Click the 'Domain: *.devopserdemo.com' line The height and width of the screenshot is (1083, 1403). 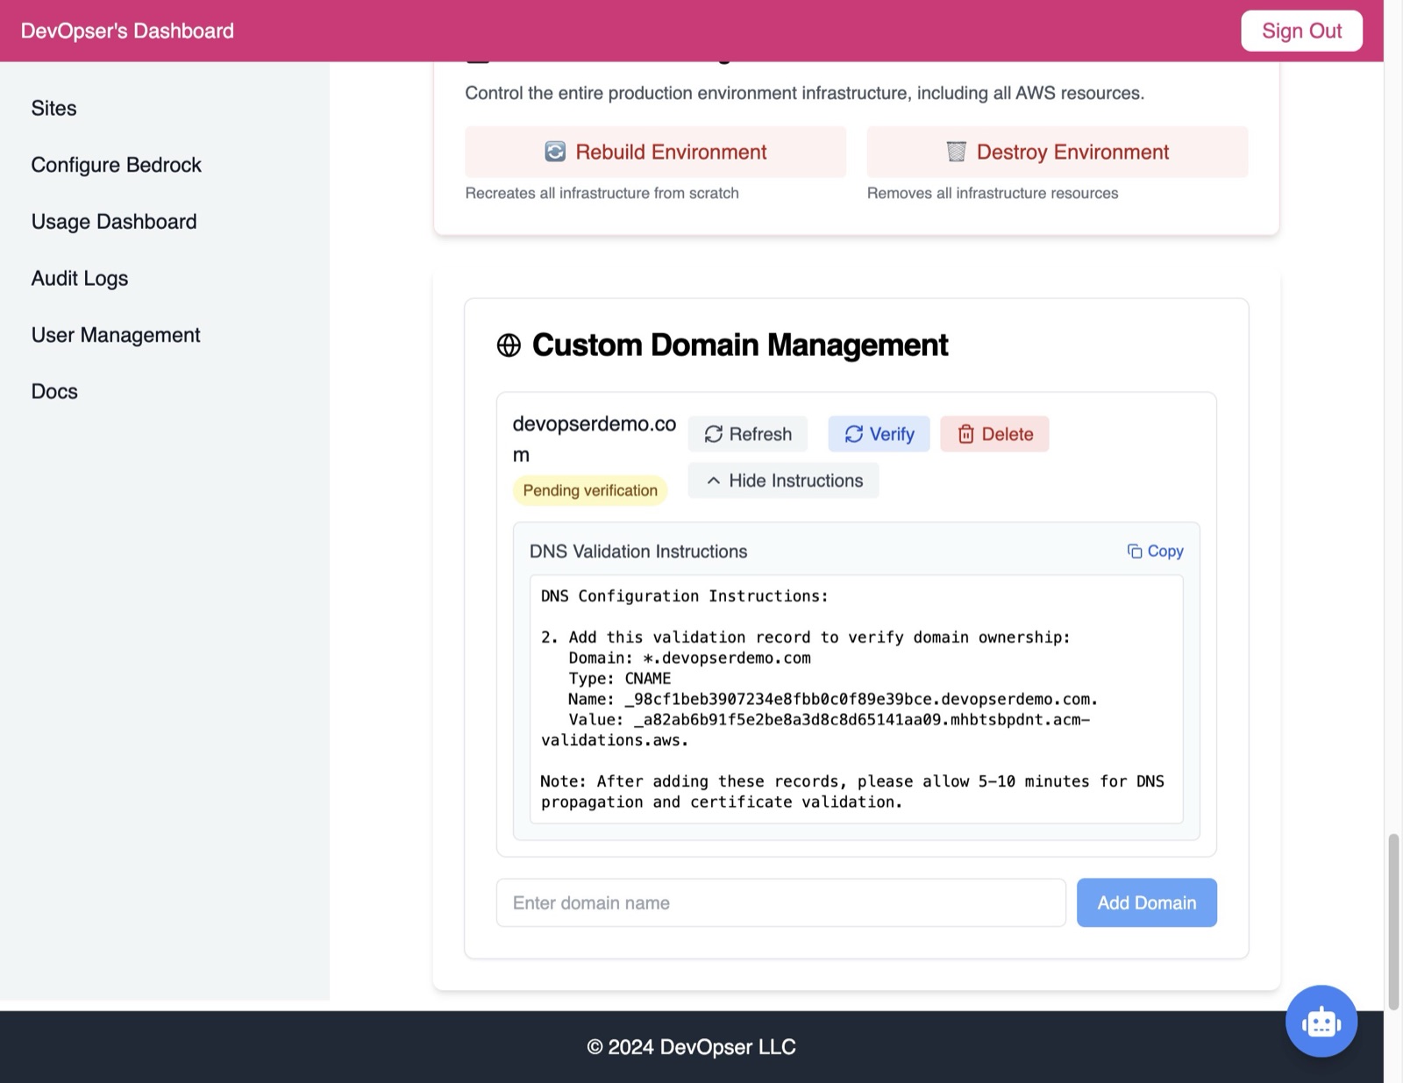[689, 658]
